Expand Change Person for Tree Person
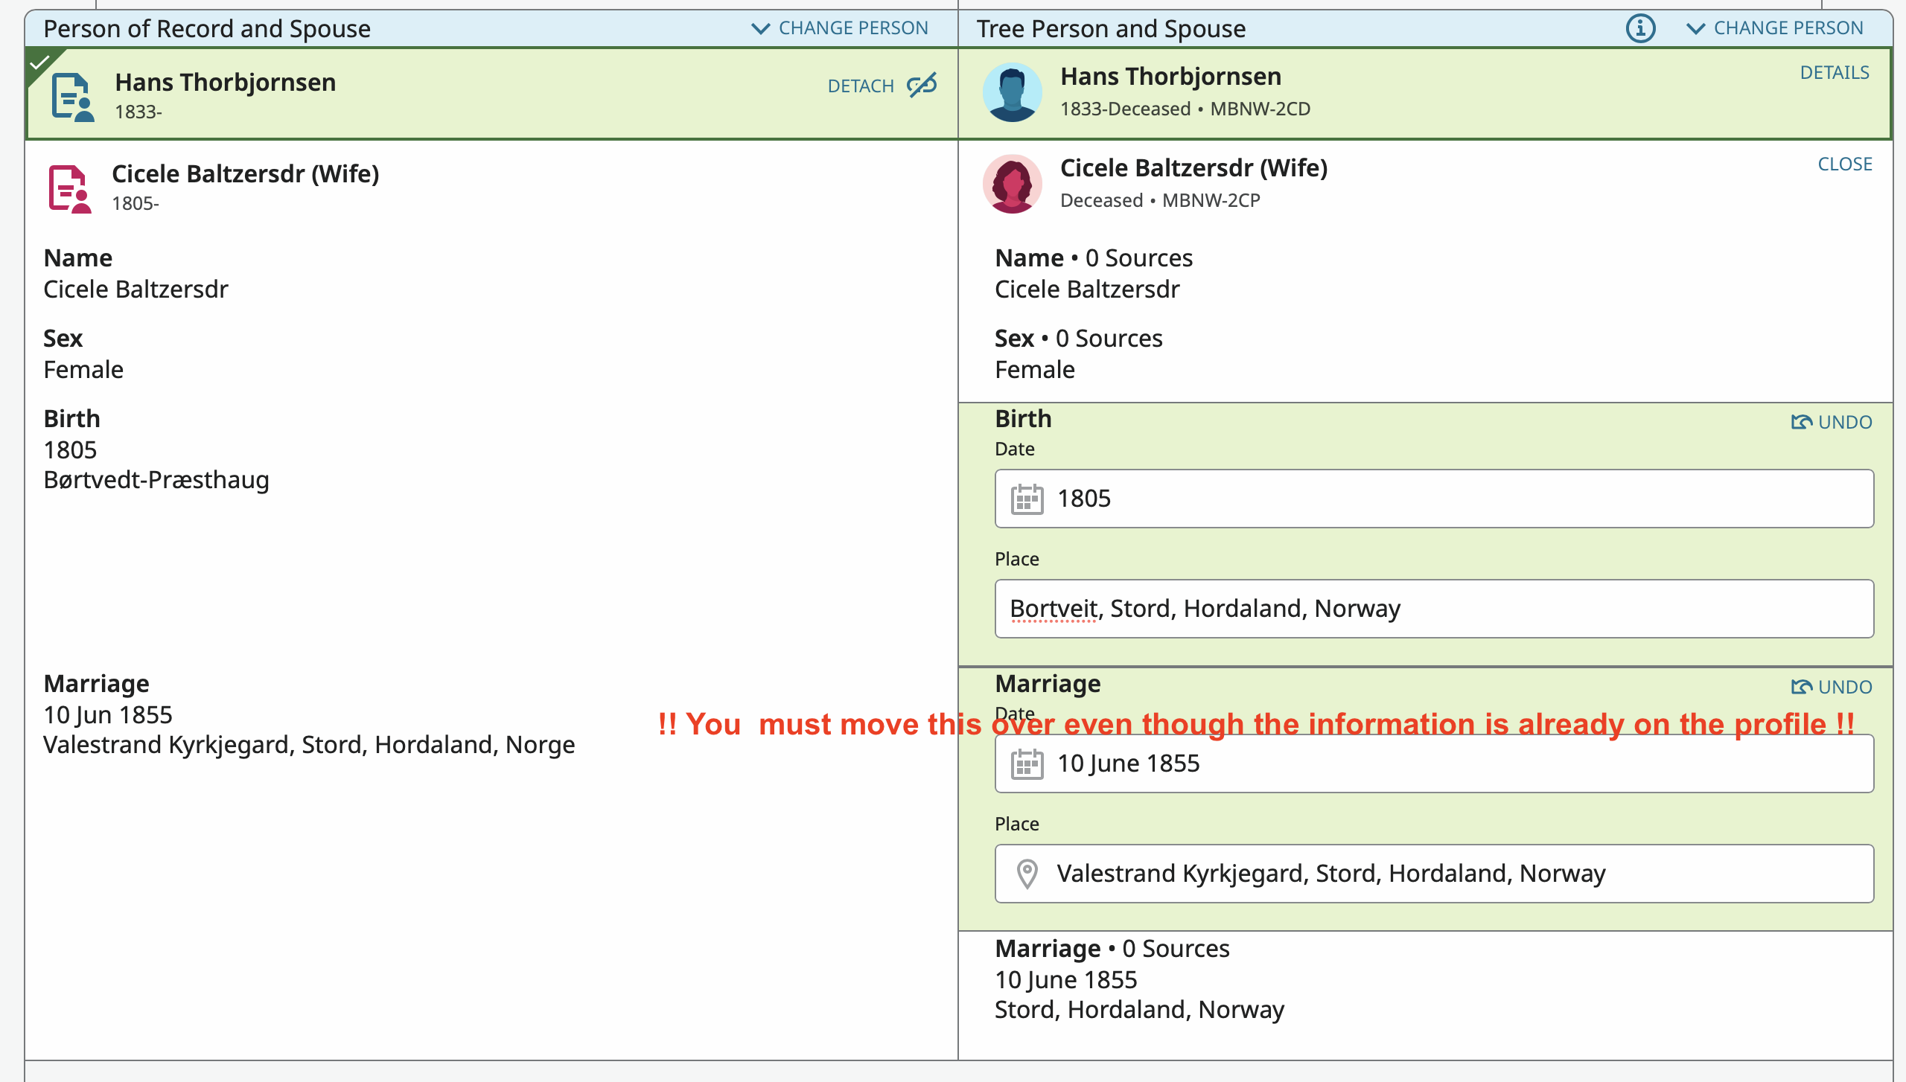The height and width of the screenshot is (1082, 1906). coord(1774,28)
